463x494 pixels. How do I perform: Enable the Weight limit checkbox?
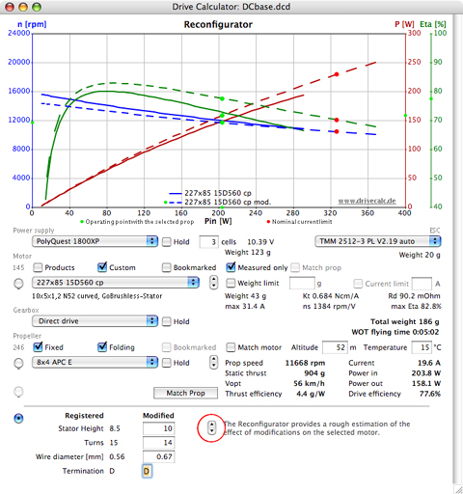tap(231, 283)
